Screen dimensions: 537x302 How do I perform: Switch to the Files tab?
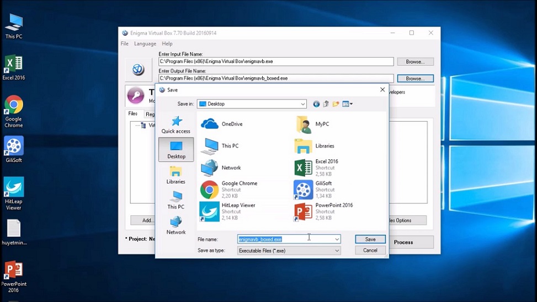click(x=133, y=114)
